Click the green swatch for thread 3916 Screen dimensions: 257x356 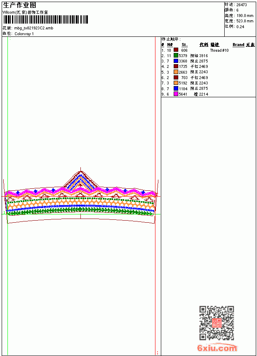tap(176, 55)
